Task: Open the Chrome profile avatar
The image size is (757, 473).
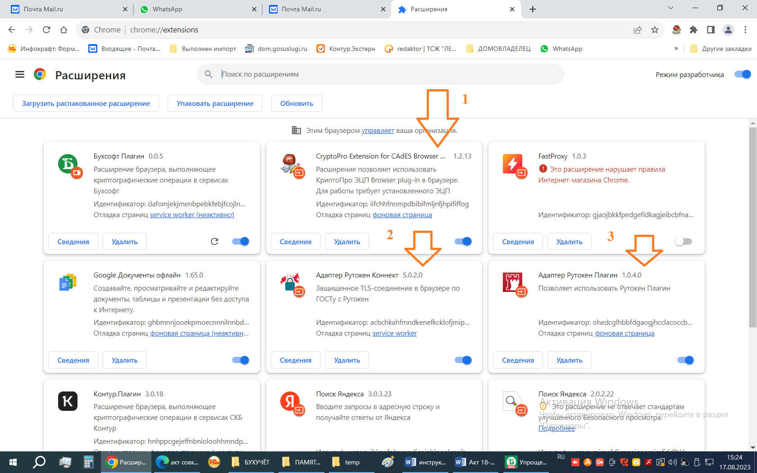Action: [x=728, y=30]
